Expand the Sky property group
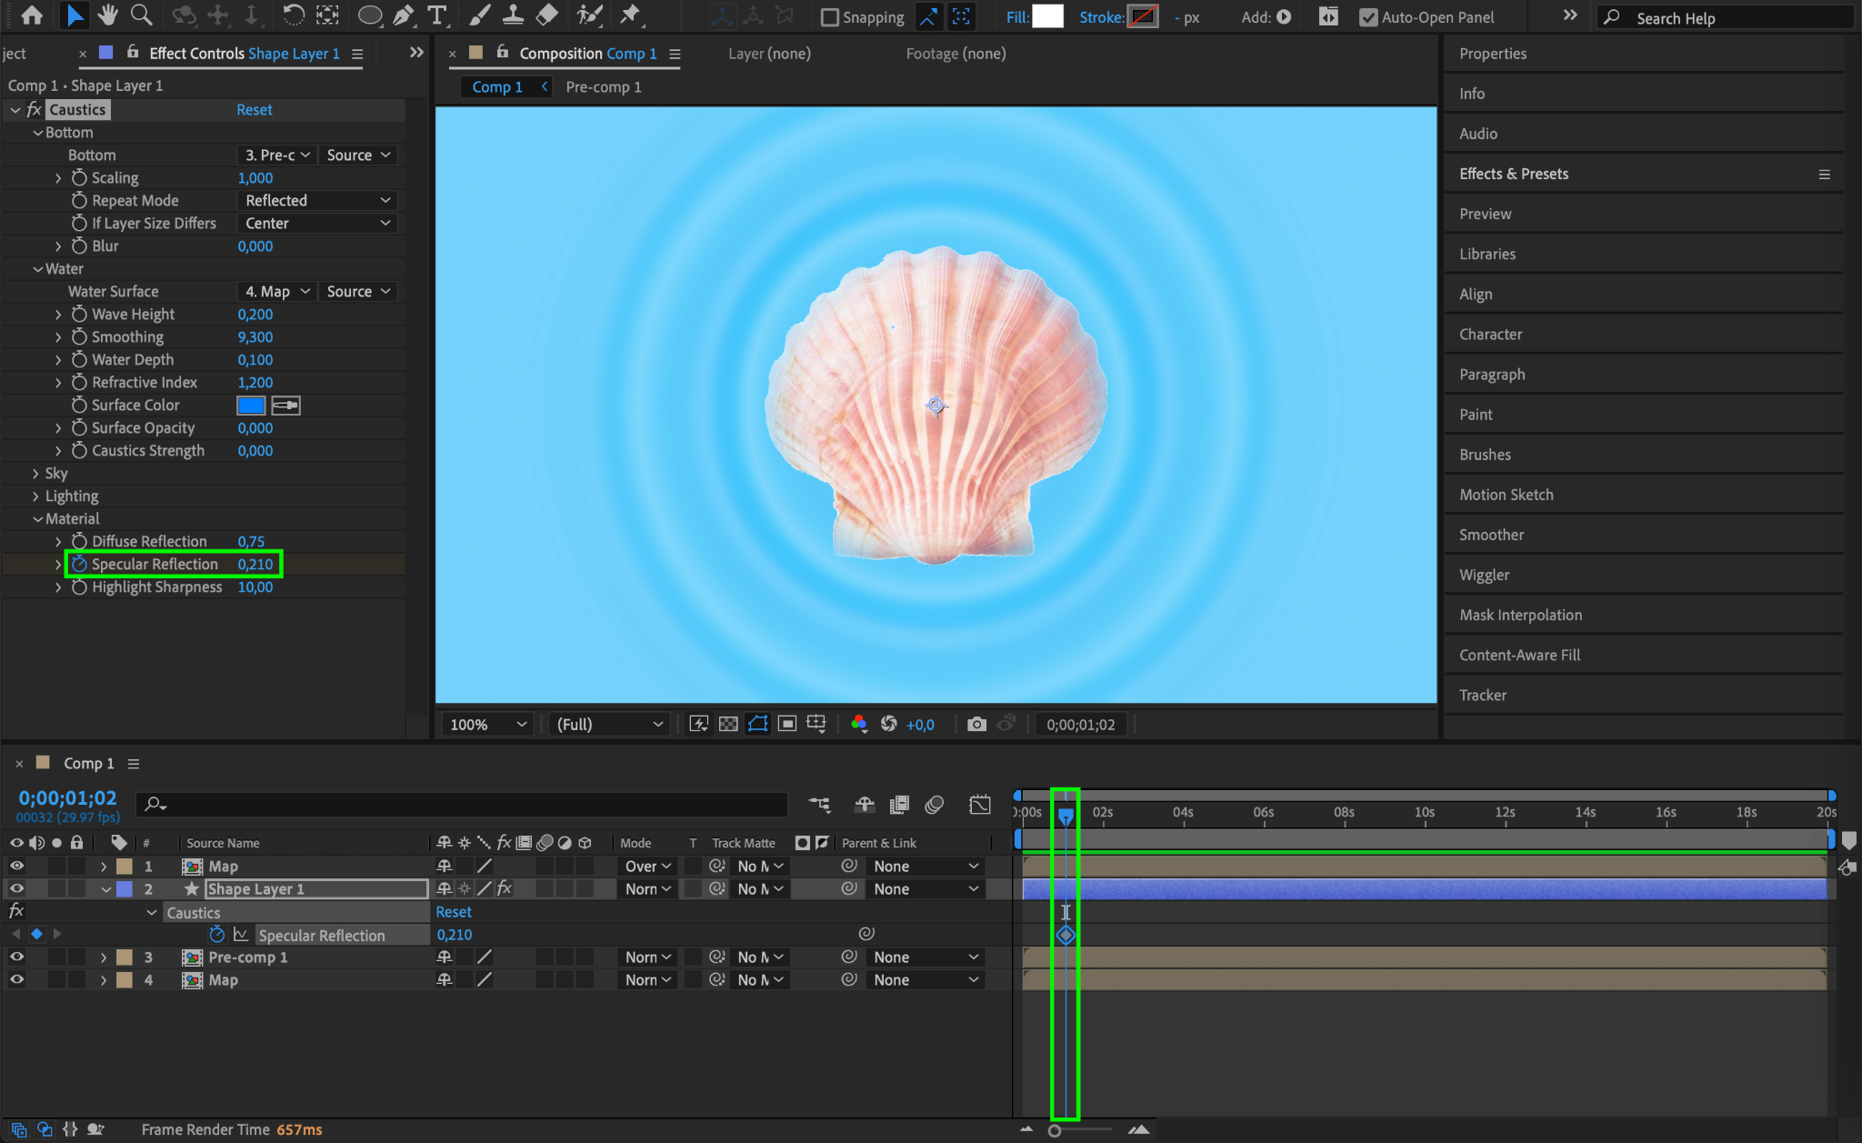1862x1143 pixels. pyautogui.click(x=35, y=474)
